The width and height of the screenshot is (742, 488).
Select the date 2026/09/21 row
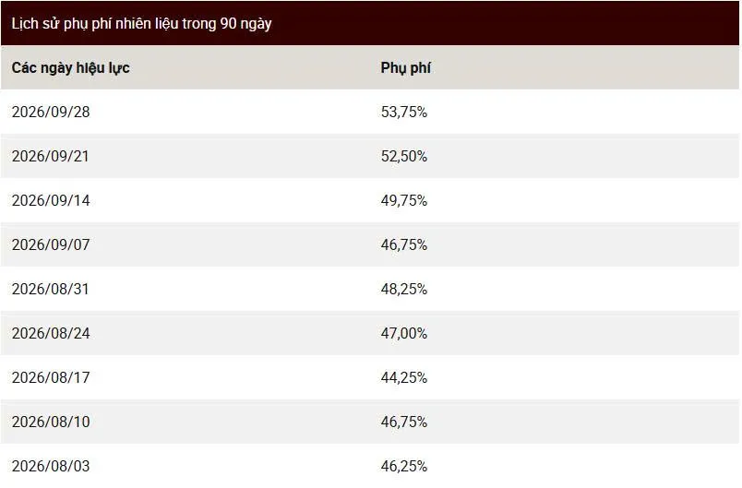click(370, 157)
